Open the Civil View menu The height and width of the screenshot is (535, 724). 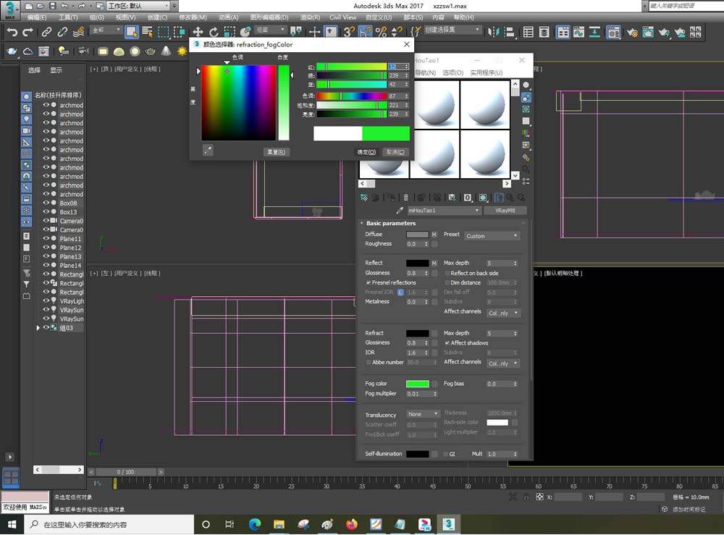pyautogui.click(x=342, y=17)
